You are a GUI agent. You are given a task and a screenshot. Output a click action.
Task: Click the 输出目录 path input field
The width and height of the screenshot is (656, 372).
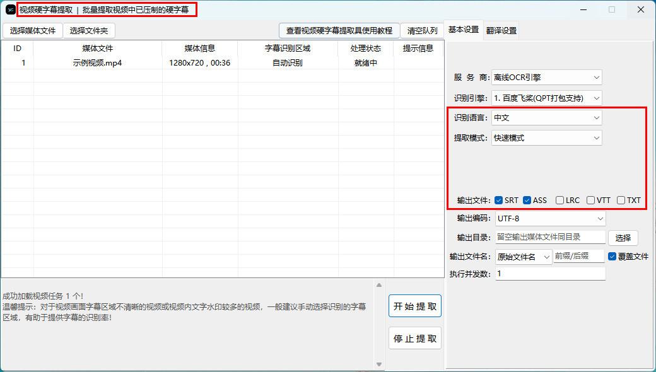(x=549, y=238)
